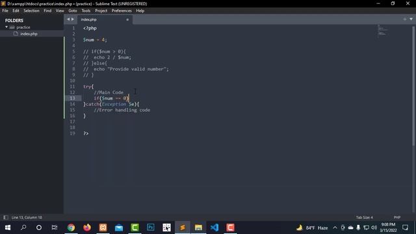Open the Tab Size 4 selector
This screenshot has width=416, height=234.
(364, 217)
